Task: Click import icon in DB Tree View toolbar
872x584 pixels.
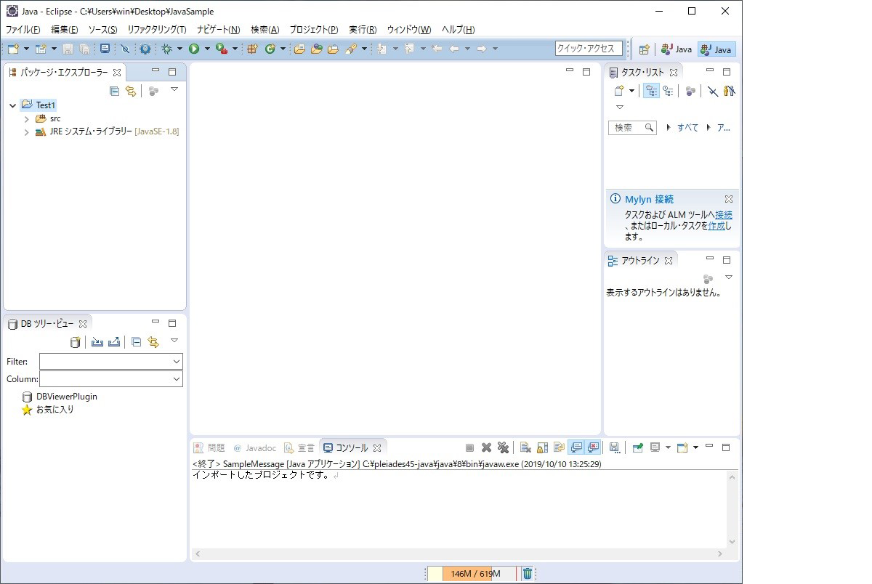Action: [97, 341]
